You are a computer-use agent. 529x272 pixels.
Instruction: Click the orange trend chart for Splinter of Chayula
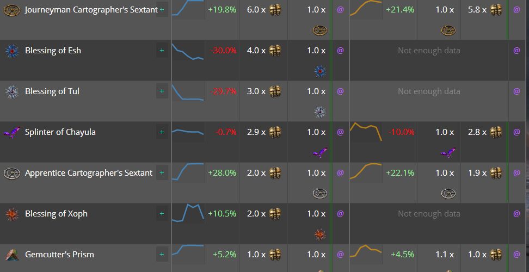[366, 132]
